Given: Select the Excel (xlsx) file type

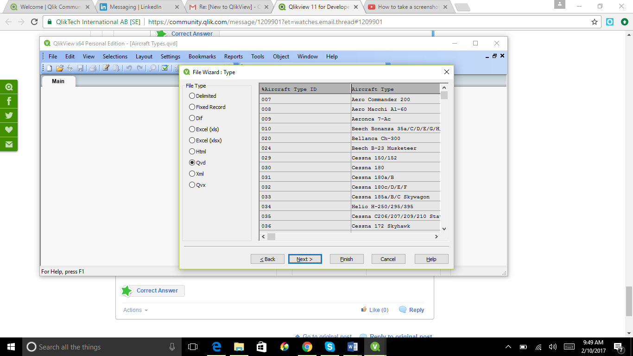Looking at the screenshot, I should (x=206, y=140).
